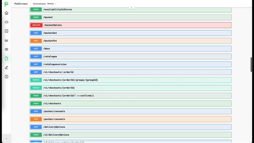The height and width of the screenshot is (143, 254).
Task: Expand PUT /pushes/consents endpoint
Action: (131, 119)
